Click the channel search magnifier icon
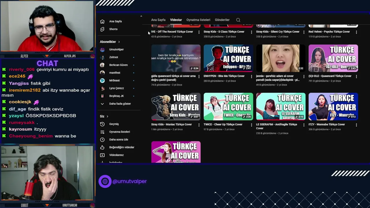This screenshot has height=208, width=370. click(x=238, y=20)
